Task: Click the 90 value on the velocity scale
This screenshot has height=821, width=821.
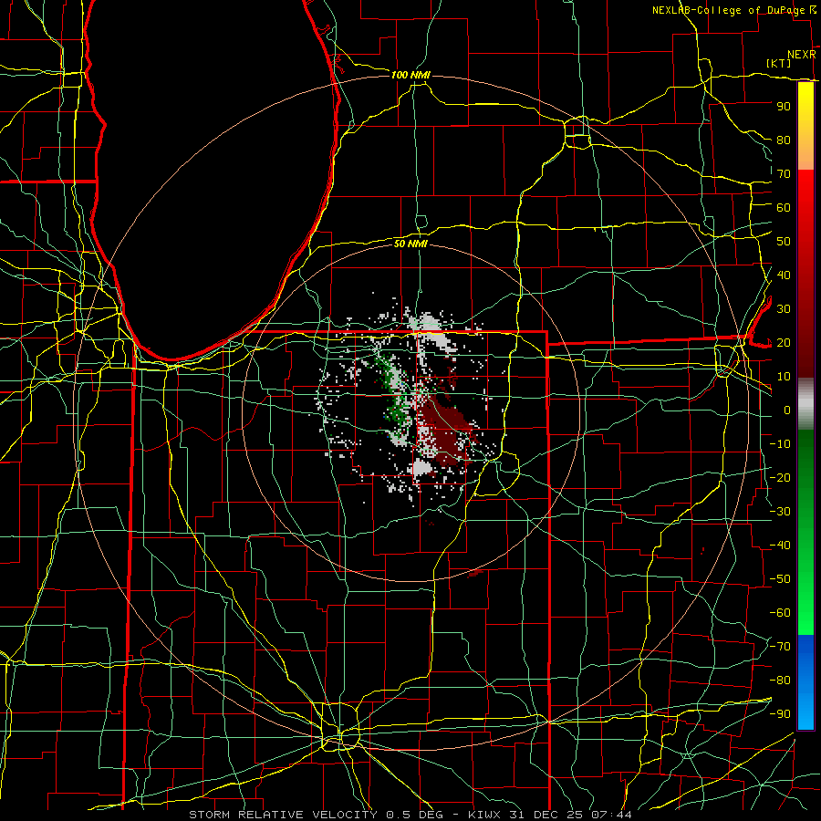Action: [784, 107]
